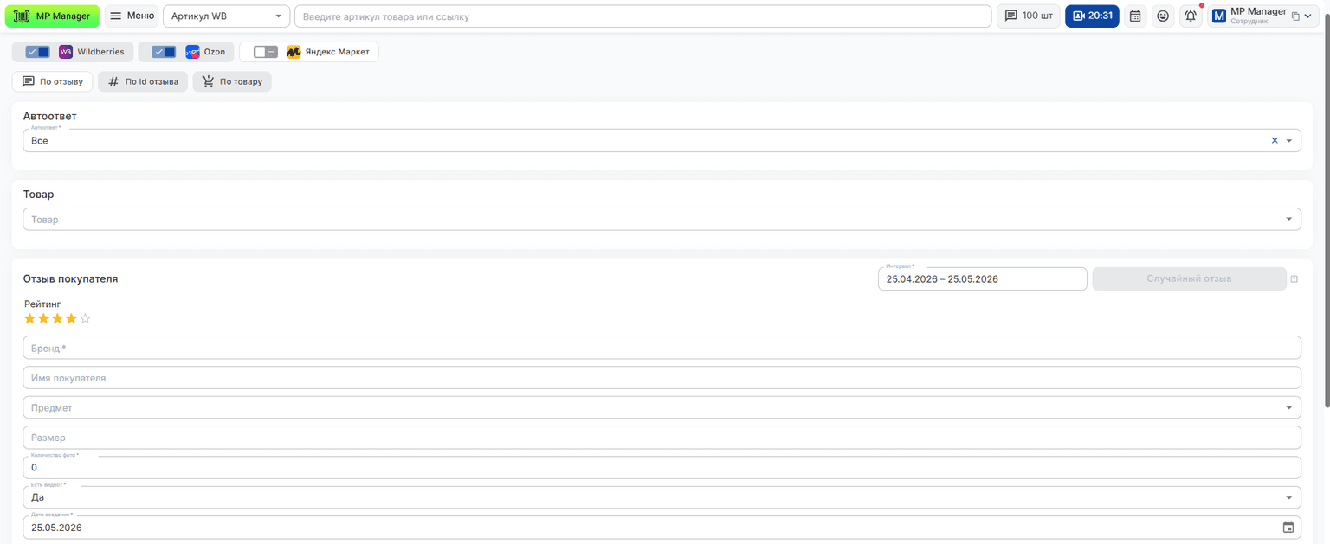Clear the Автоответ selection with X
Viewport: 1330px width, 544px height.
[1275, 140]
